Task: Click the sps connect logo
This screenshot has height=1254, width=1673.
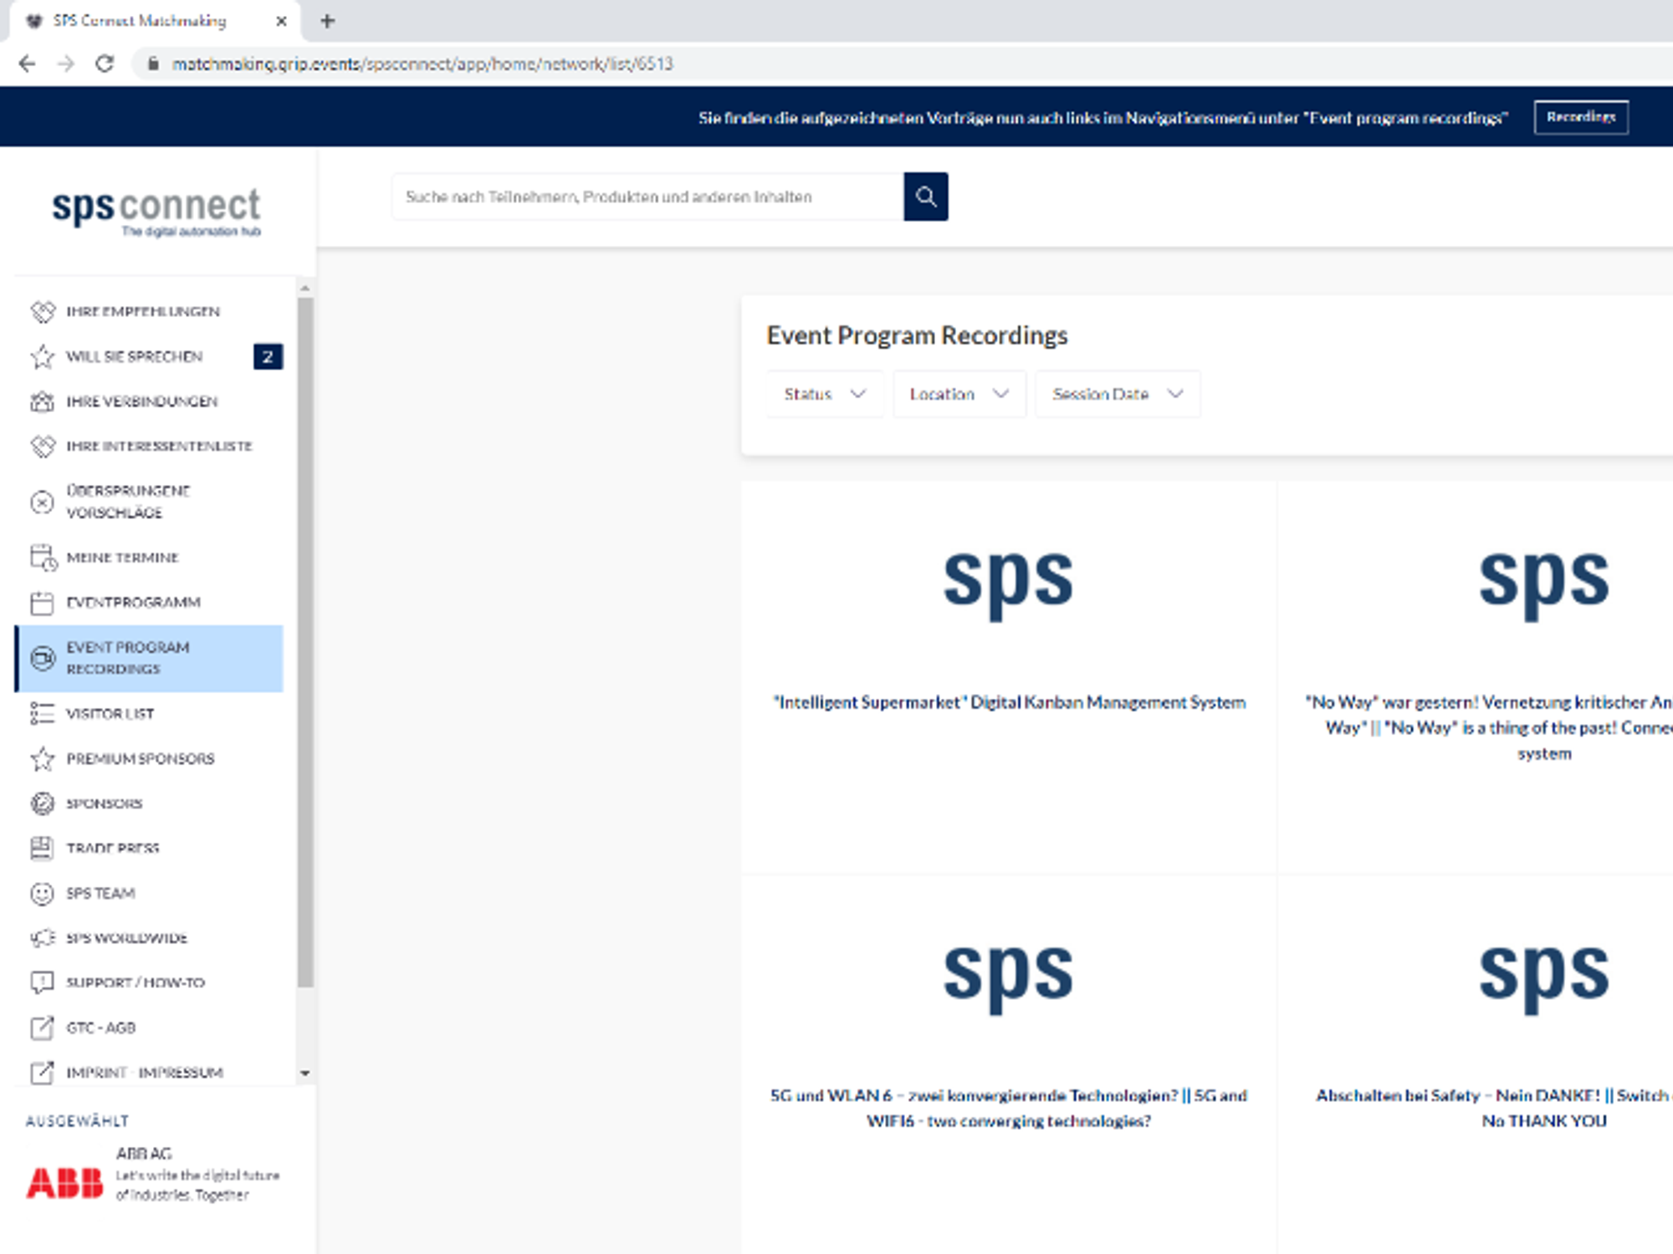Action: click(156, 212)
